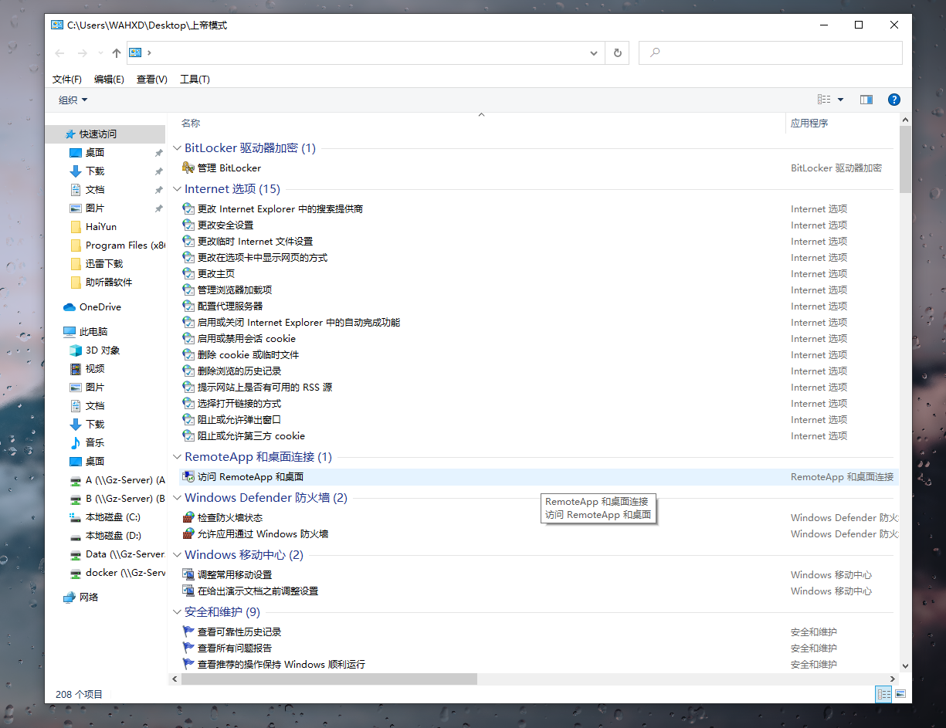Open the 工具 menu
This screenshot has width=946, height=728.
coord(194,79)
